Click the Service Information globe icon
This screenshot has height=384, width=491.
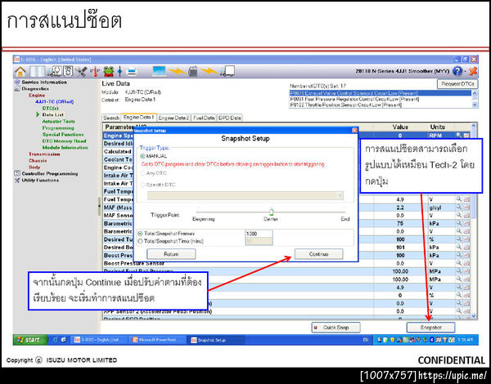(17, 82)
